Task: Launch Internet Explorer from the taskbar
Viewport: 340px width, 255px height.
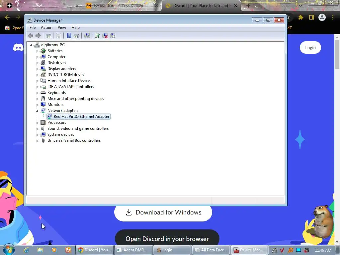Action: (26, 250)
